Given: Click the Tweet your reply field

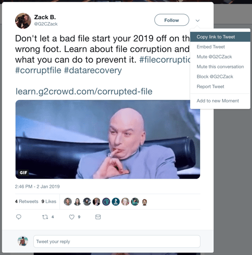Looking at the screenshot, I should point(117,241).
